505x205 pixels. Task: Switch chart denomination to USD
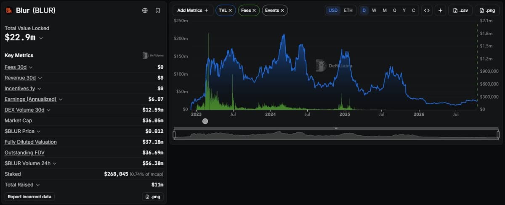pos(333,10)
